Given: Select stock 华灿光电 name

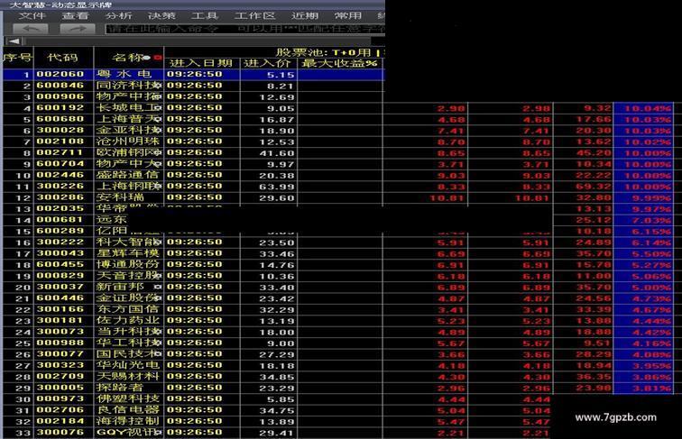Looking at the screenshot, I should tap(128, 365).
